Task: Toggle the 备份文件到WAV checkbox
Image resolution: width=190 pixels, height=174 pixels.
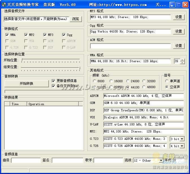Action: 53,86
